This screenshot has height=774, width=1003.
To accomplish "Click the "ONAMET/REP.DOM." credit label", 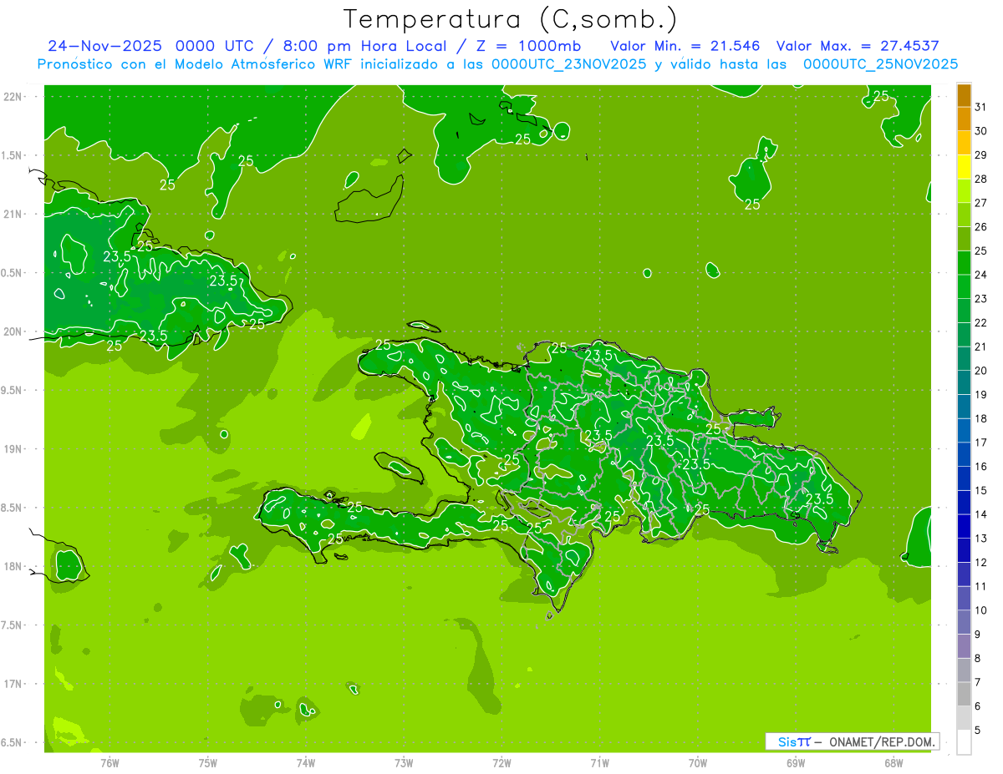I will pos(883,741).
